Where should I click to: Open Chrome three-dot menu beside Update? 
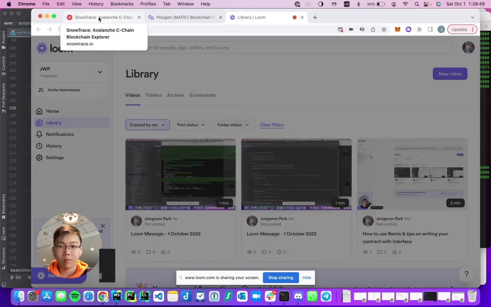point(473,30)
